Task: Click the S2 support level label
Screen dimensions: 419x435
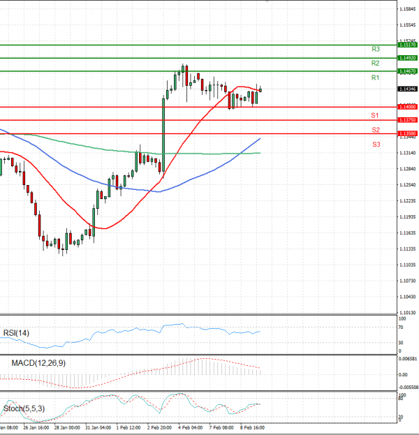Action: pos(376,130)
